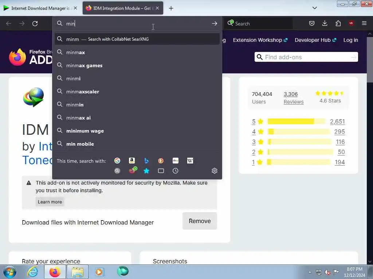Open the Firefox application menu
This screenshot has height=279, width=373.
point(364,23)
